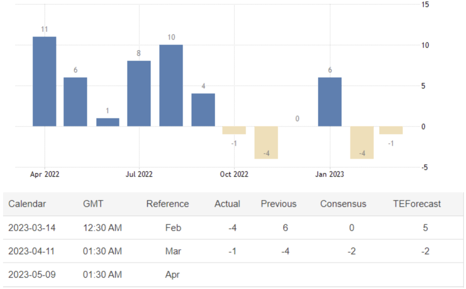Image resolution: width=466 pixels, height=289 pixels.
Task: Select the Reference column header
Action: point(167,204)
